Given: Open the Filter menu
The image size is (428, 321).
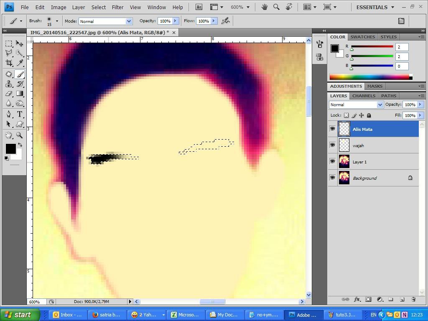Looking at the screenshot, I should [117, 8].
